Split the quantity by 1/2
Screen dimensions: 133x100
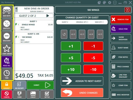pyautogui.click(x=73, y=34)
